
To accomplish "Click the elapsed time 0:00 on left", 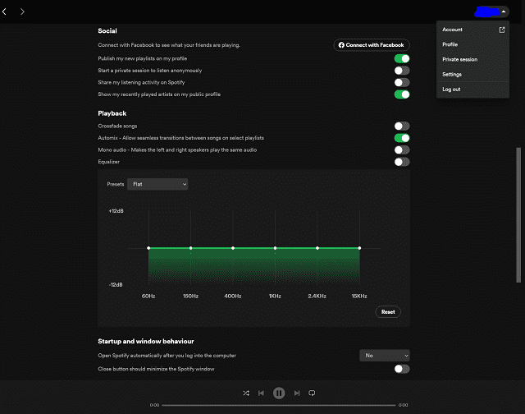I will tap(155, 405).
